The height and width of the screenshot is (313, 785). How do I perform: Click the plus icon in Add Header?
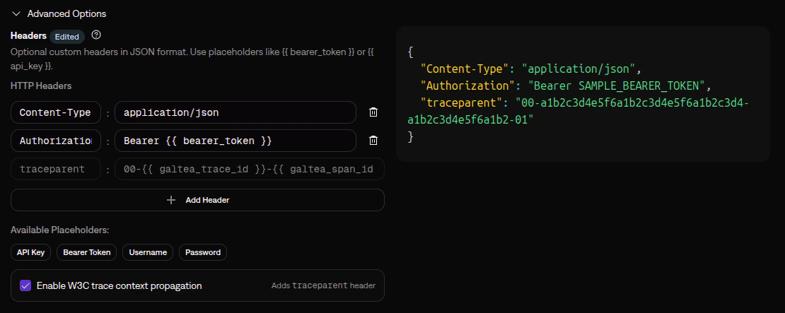click(x=171, y=200)
